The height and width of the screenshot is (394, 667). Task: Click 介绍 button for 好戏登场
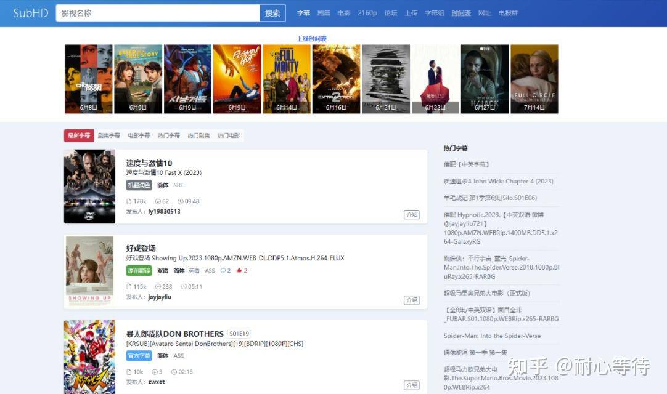[412, 300]
